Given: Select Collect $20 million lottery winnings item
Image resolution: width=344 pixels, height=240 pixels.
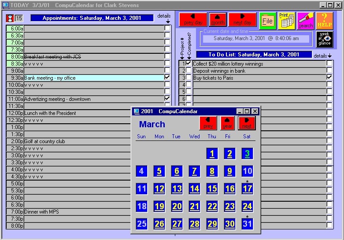Looking at the screenshot, I should 259,63.
